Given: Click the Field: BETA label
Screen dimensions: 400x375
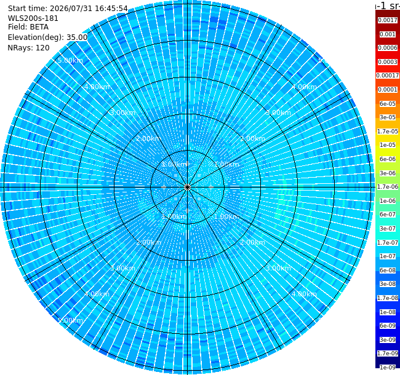Looking at the screenshot, I should pos(28,27).
